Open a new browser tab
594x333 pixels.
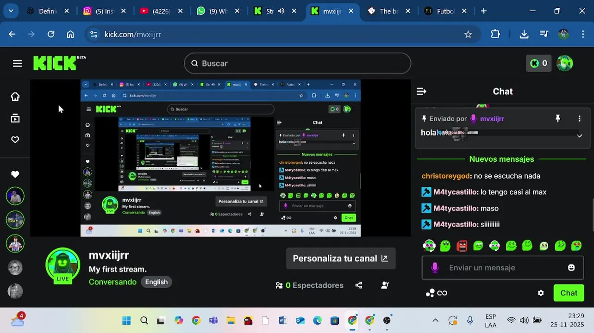(x=484, y=11)
